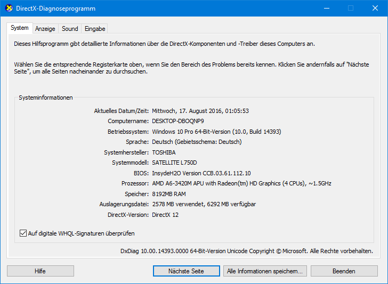
Task: Click the date Mittwoch, 17. August 2016
Action: [200, 111]
